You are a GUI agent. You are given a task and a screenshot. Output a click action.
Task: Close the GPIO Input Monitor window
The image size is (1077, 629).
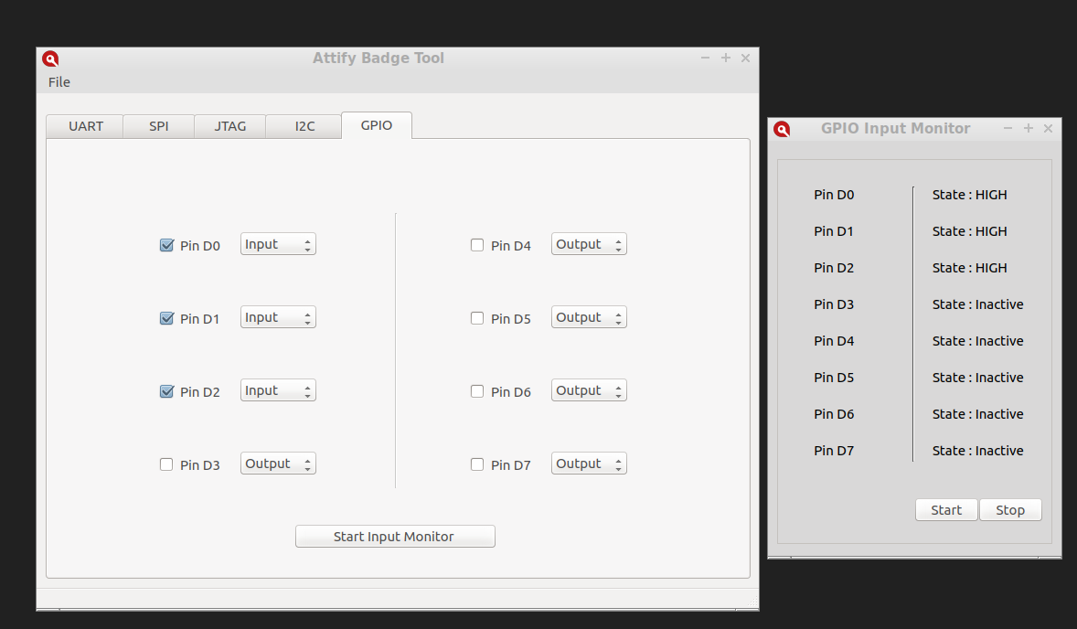click(1048, 128)
